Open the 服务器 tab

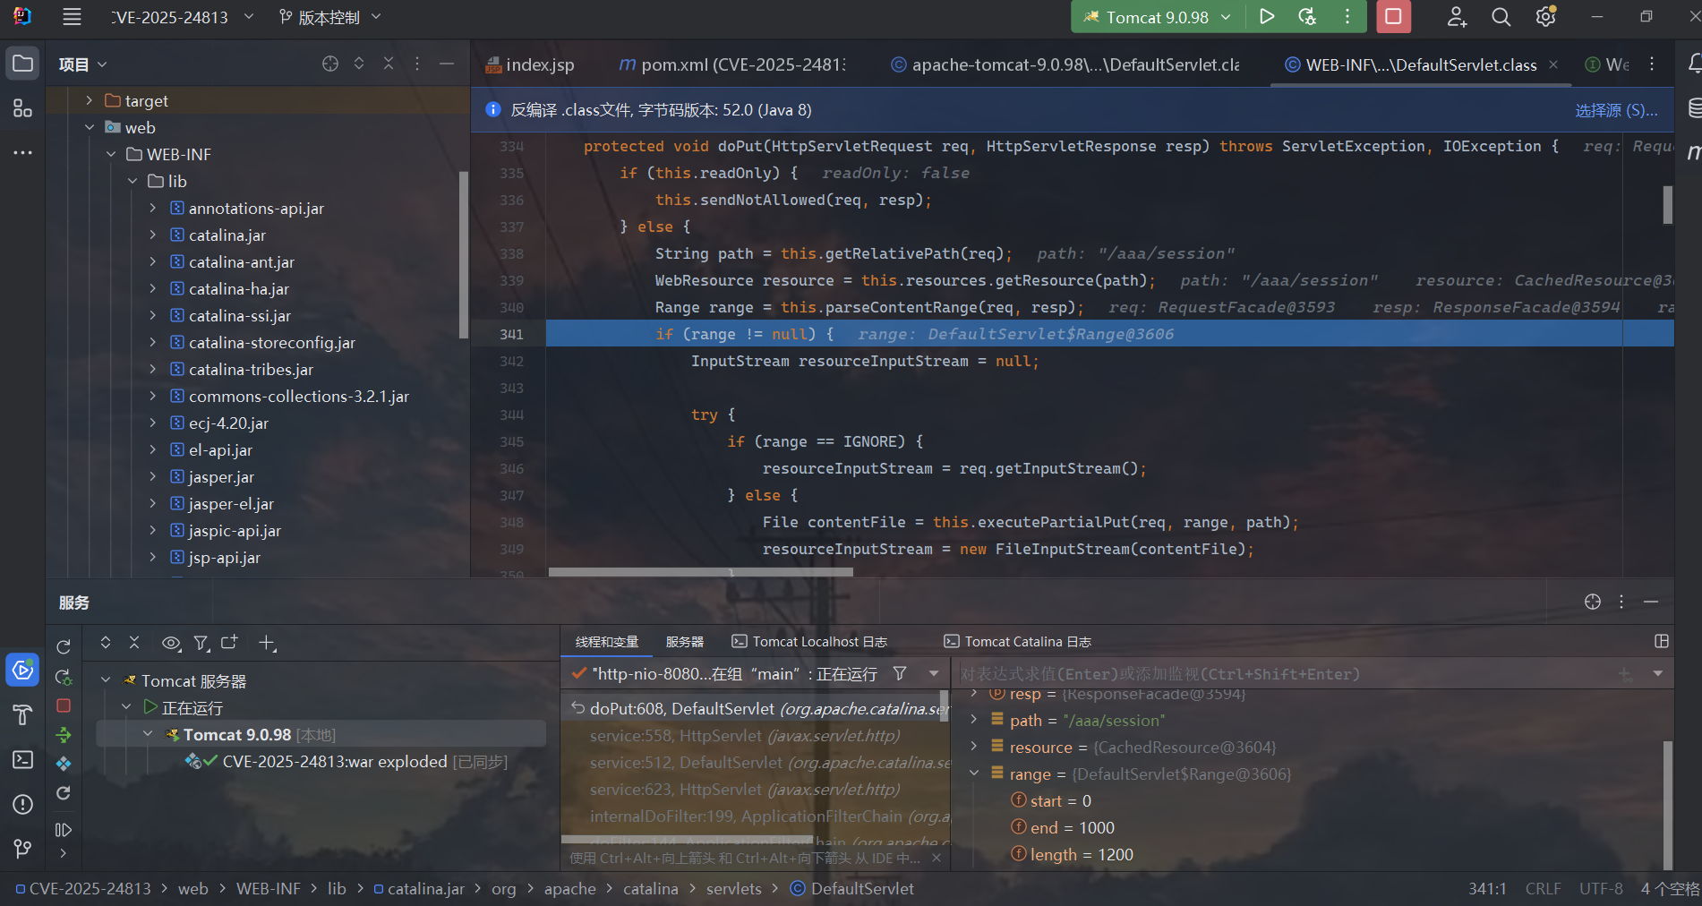[x=685, y=642]
